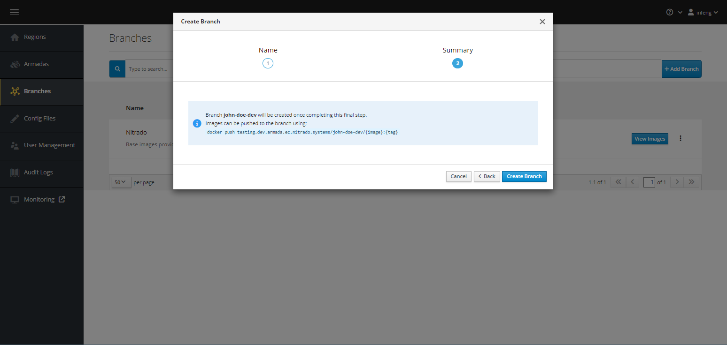Click the Monitoring screen icon
Image resolution: width=727 pixels, height=345 pixels.
(x=15, y=200)
